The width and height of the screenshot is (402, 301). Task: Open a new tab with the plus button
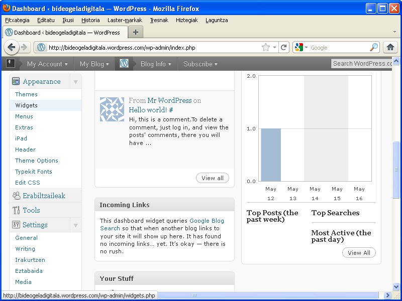135,32
